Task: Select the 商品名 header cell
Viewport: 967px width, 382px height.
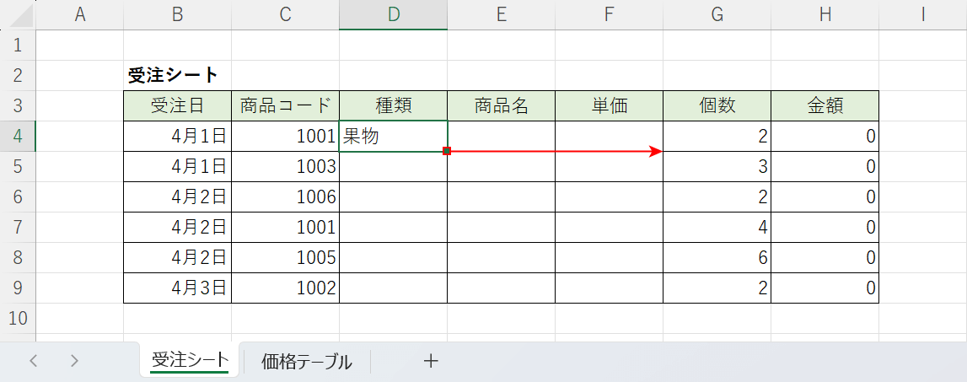Action: point(501,106)
